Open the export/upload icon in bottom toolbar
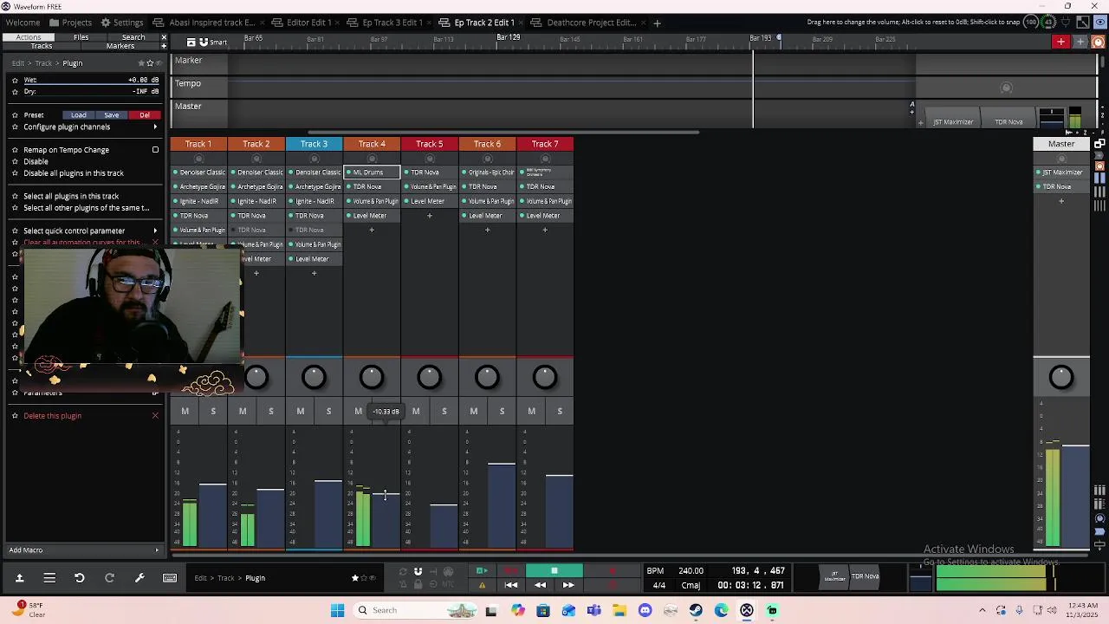 pyautogui.click(x=19, y=578)
